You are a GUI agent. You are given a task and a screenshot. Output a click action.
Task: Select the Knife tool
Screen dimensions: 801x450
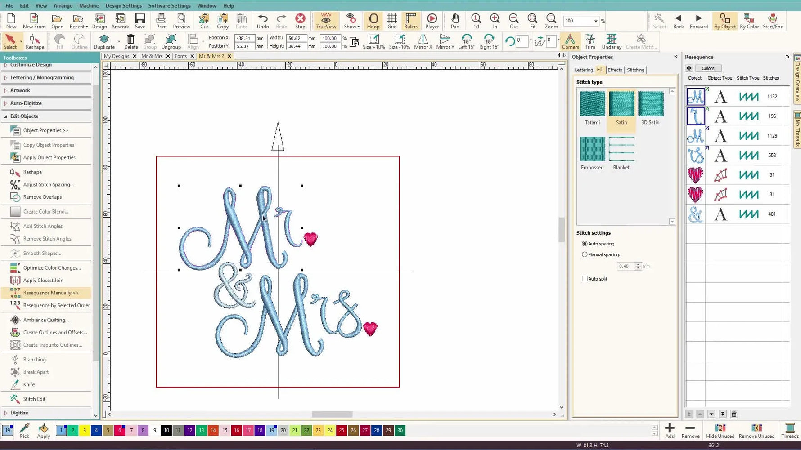(x=28, y=384)
